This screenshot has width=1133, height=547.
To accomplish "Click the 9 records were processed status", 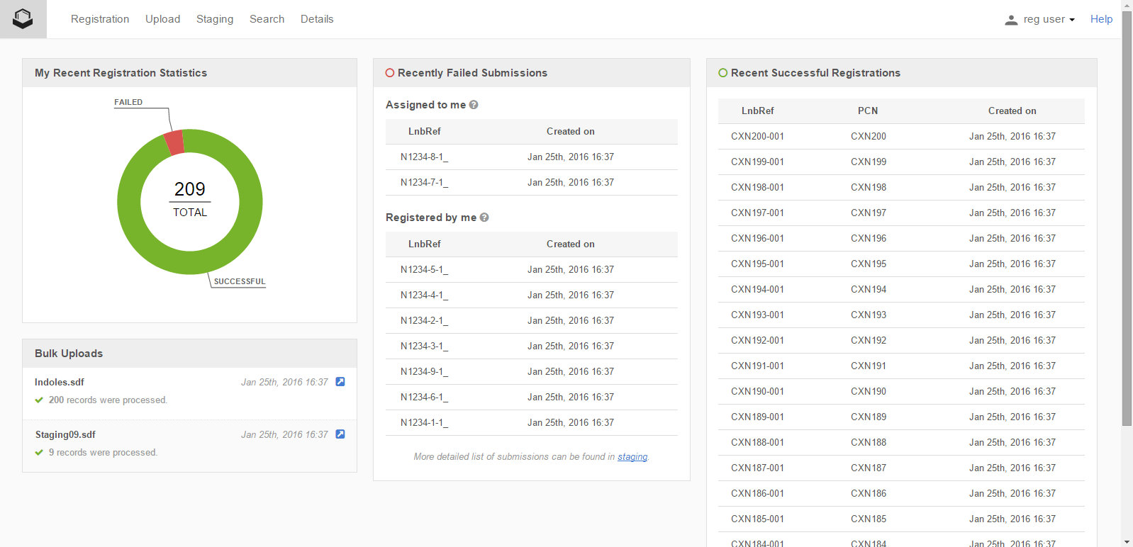I will click(x=104, y=453).
